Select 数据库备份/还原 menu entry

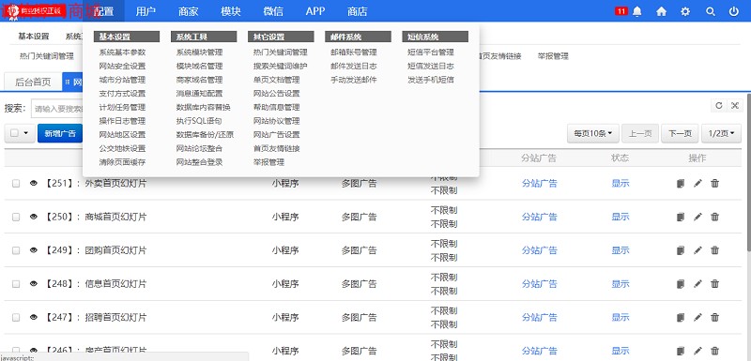(x=205, y=135)
